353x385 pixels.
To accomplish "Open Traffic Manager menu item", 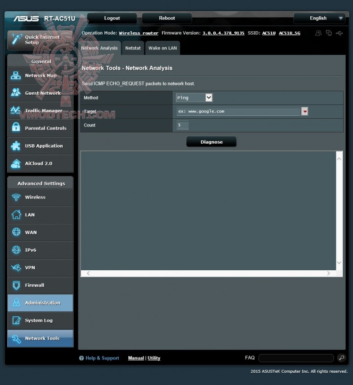I will (40, 110).
